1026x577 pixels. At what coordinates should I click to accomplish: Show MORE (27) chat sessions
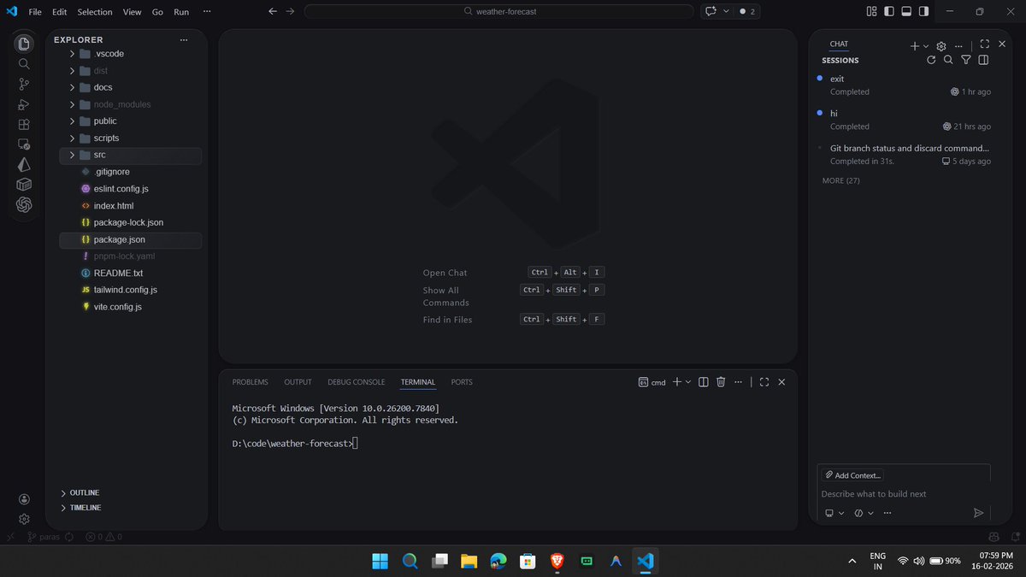pyautogui.click(x=840, y=181)
